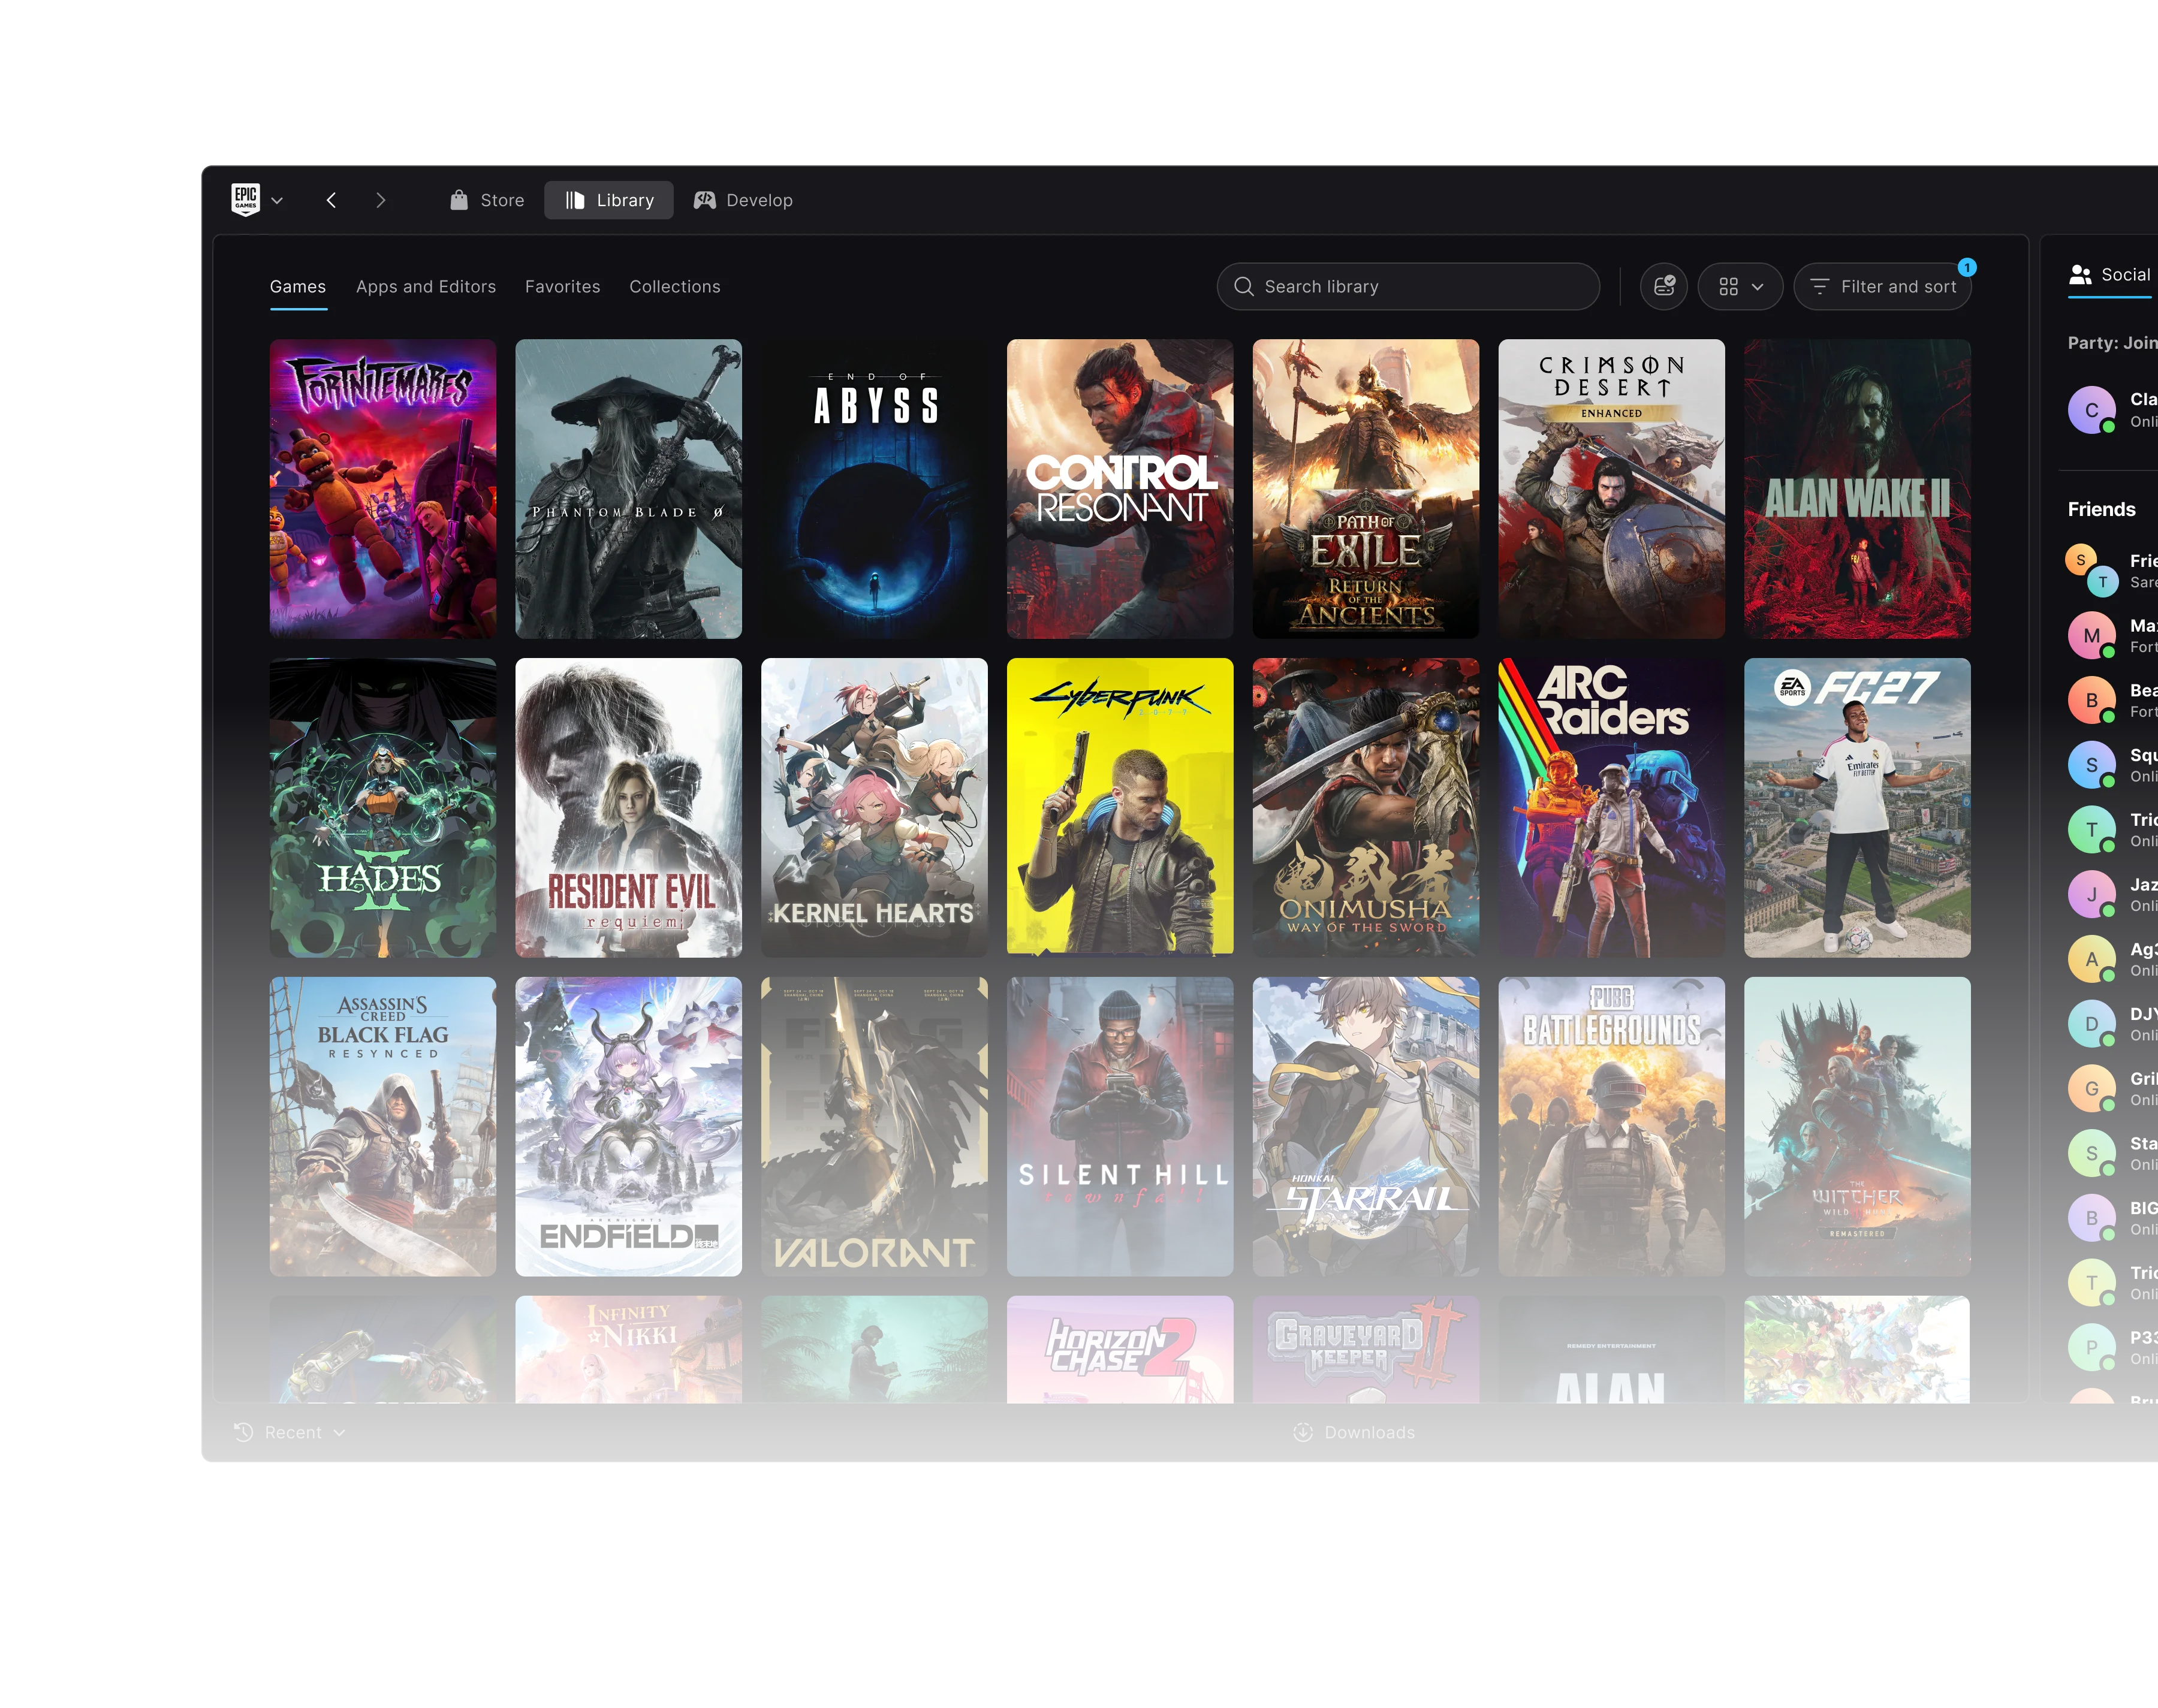Go forward with the right arrow
The width and height of the screenshot is (2158, 1708).
[380, 200]
